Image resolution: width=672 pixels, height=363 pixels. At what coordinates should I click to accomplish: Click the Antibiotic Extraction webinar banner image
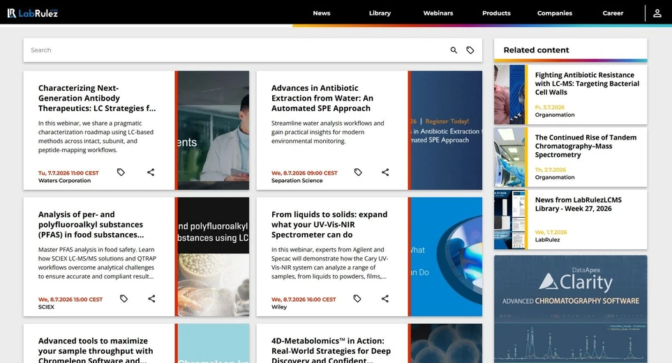click(447, 131)
